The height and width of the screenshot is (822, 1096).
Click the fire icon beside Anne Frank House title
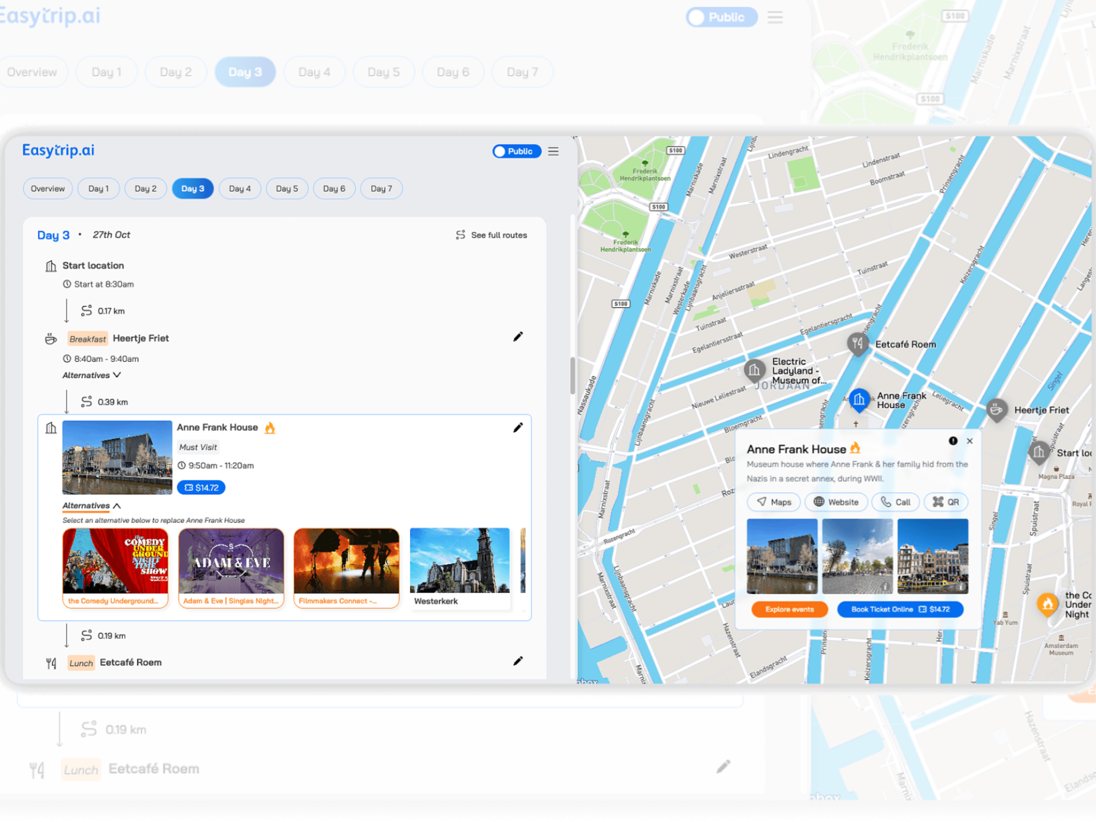[270, 428]
